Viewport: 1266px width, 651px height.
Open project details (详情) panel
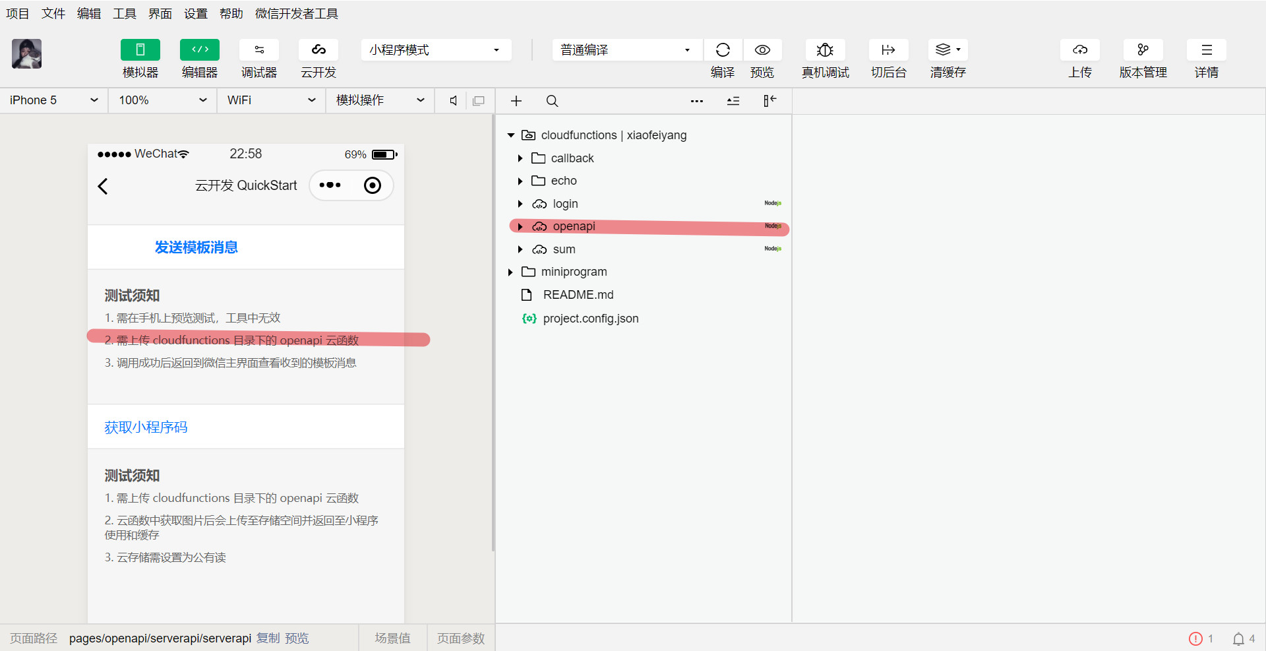(1206, 50)
